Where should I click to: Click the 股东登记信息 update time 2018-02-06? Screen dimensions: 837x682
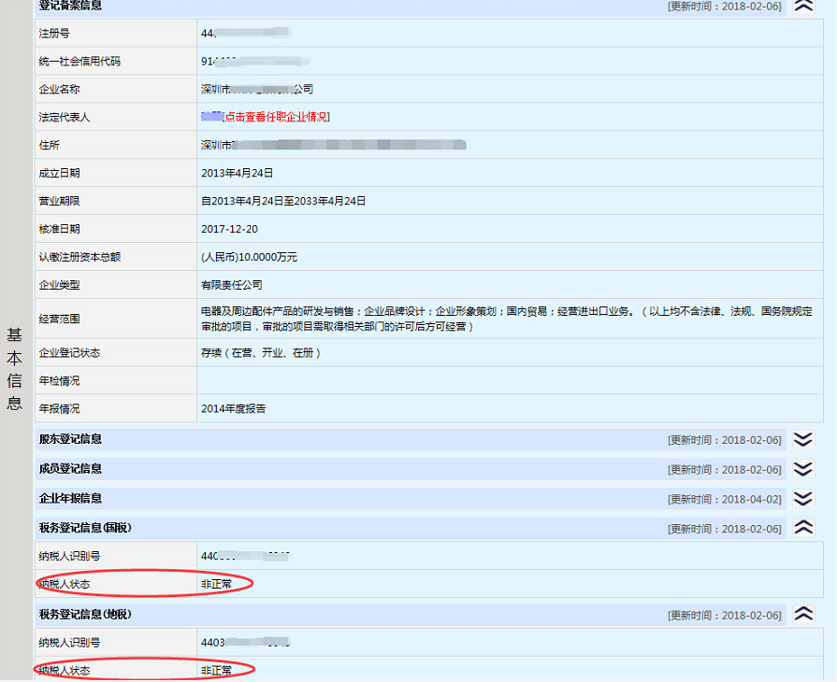[x=725, y=440]
